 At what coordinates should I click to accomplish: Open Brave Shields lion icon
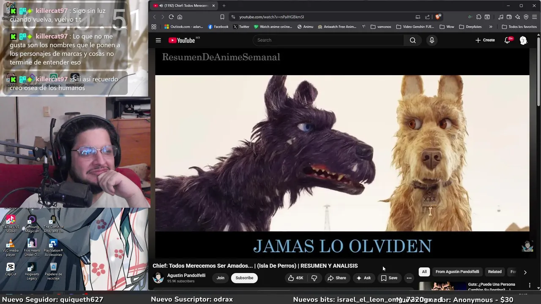tap(438, 17)
